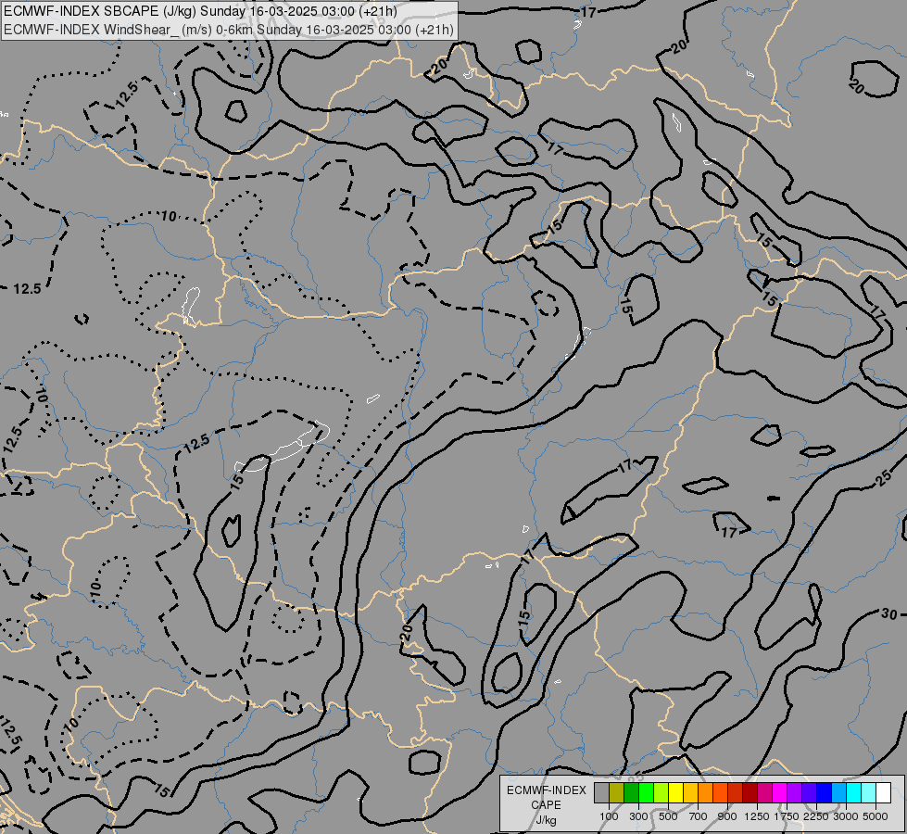Click the 300 value on legend scale

(638, 816)
